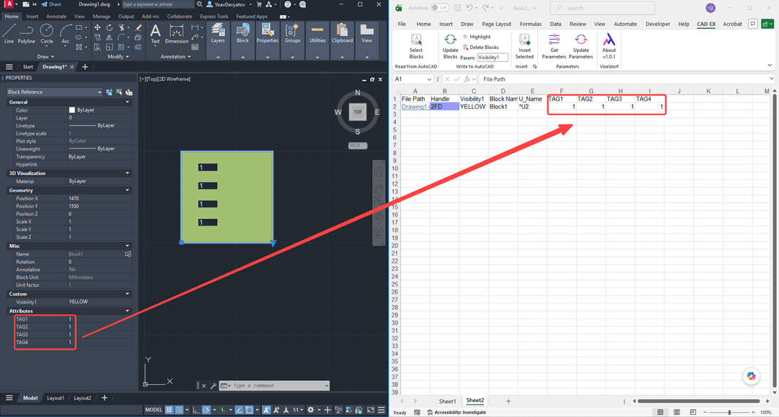Viewport: 779px width, 417px height.
Task: Click Update Parameters in Excel ribbon
Action: point(581,46)
